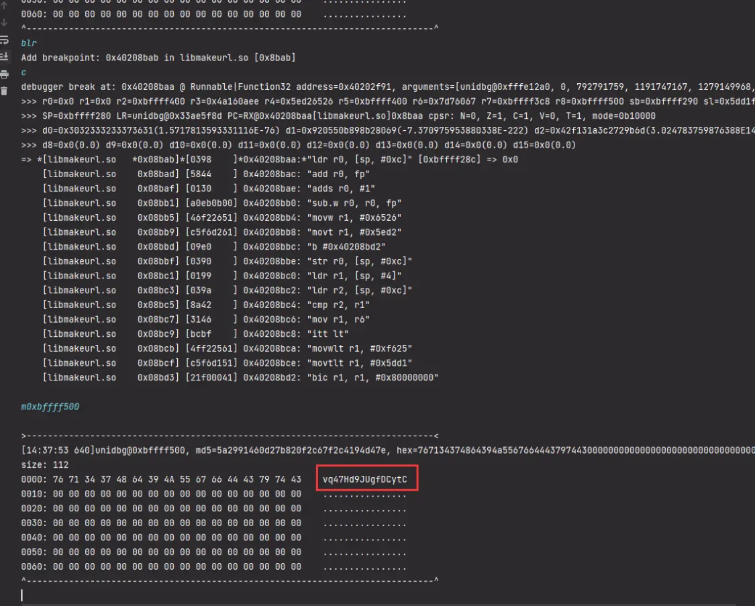755x606 pixels.
Task: Click the 'itt lt' instruction row
Action: click(195, 334)
